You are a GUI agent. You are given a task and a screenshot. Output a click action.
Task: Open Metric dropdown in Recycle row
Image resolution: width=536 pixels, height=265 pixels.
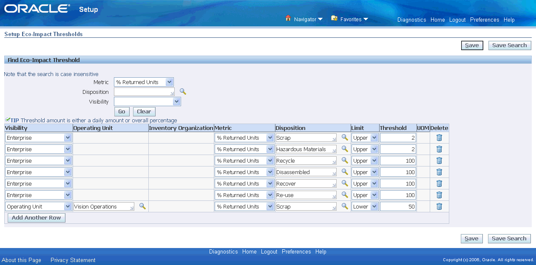point(244,161)
